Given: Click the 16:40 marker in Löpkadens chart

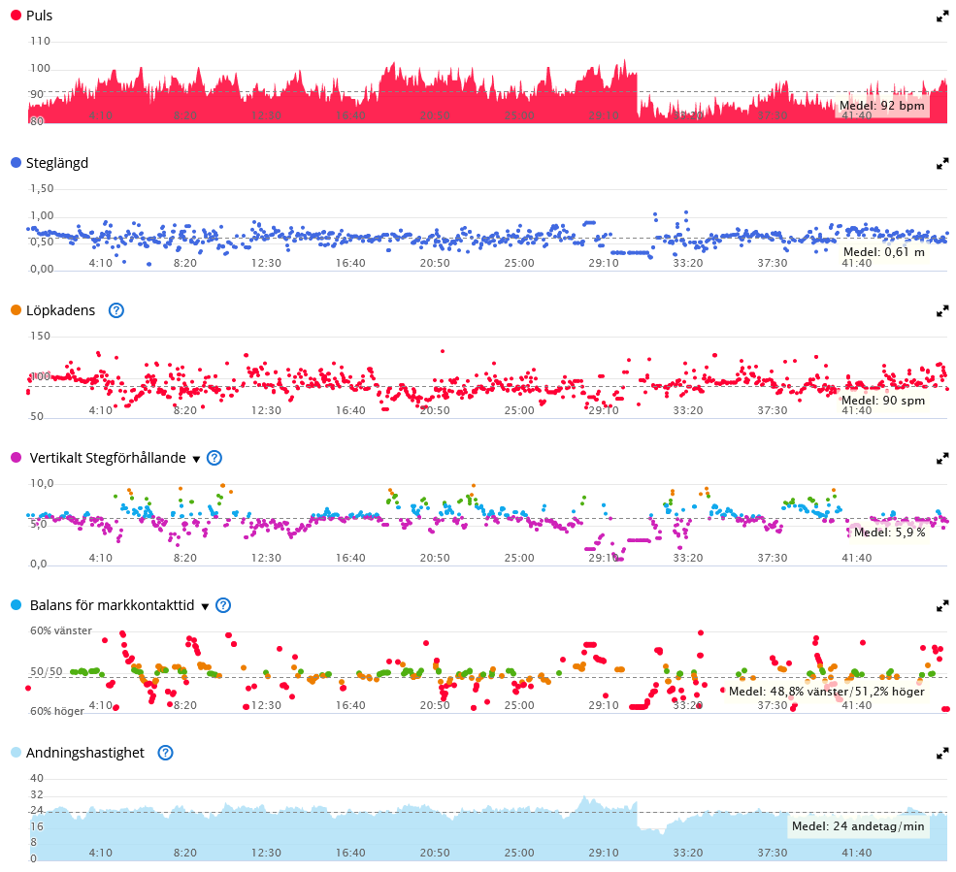Looking at the screenshot, I should pyautogui.click(x=350, y=410).
